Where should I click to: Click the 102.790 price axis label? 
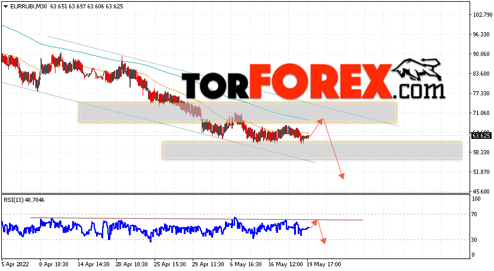point(482,14)
